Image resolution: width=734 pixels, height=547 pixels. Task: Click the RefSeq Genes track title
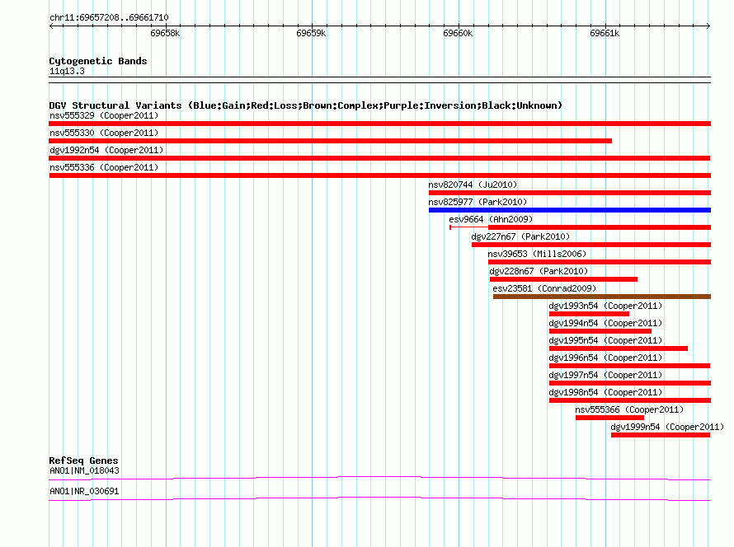[83, 461]
